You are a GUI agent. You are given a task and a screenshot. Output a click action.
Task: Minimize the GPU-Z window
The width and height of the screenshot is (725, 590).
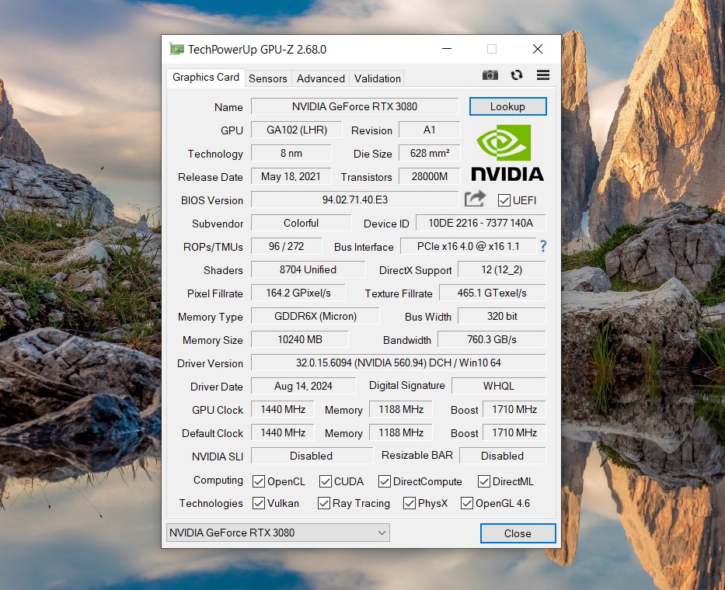pos(446,50)
